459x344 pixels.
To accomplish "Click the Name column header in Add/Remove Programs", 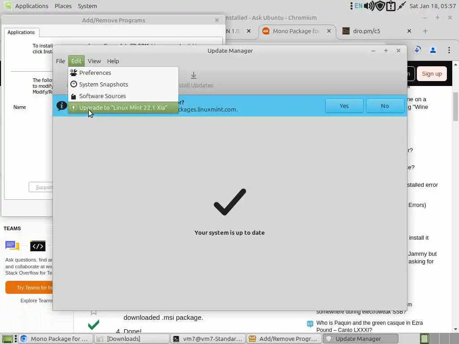I will (x=20, y=107).
